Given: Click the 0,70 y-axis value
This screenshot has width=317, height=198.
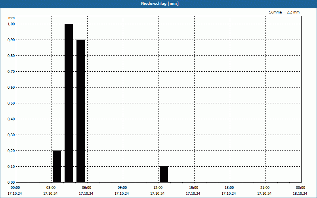Looking at the screenshot, I should 11,72.
